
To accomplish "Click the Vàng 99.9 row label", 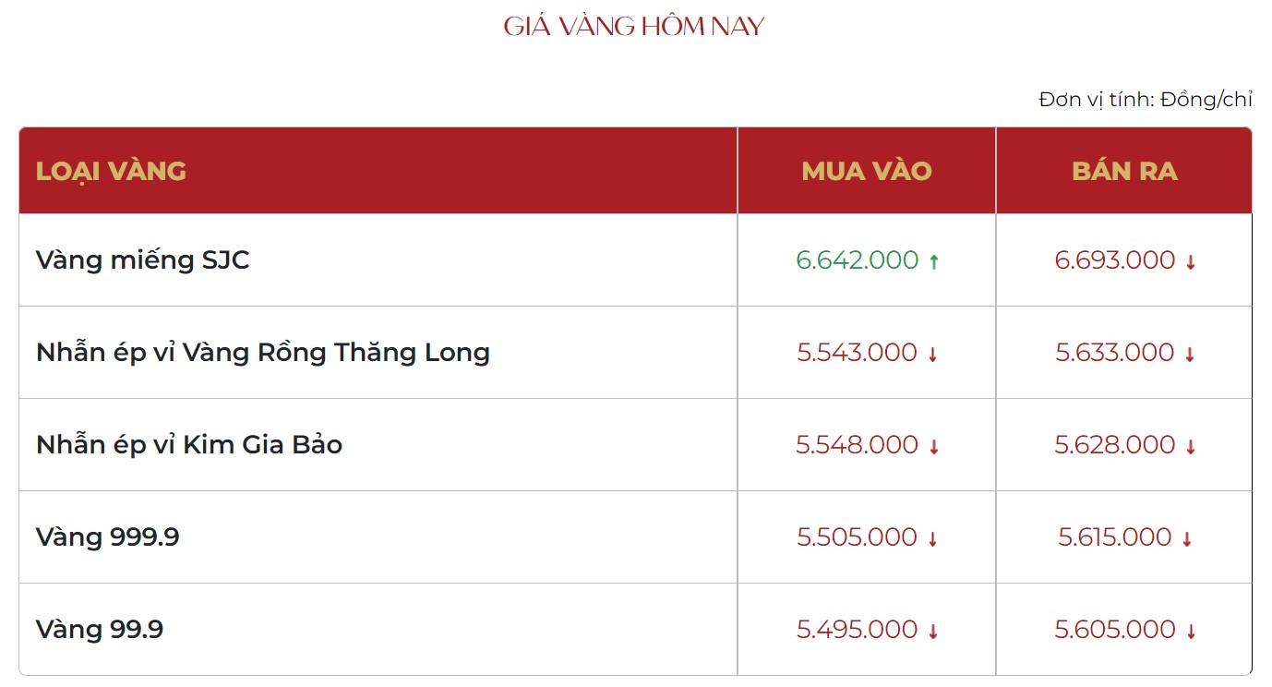I will click(x=100, y=630).
